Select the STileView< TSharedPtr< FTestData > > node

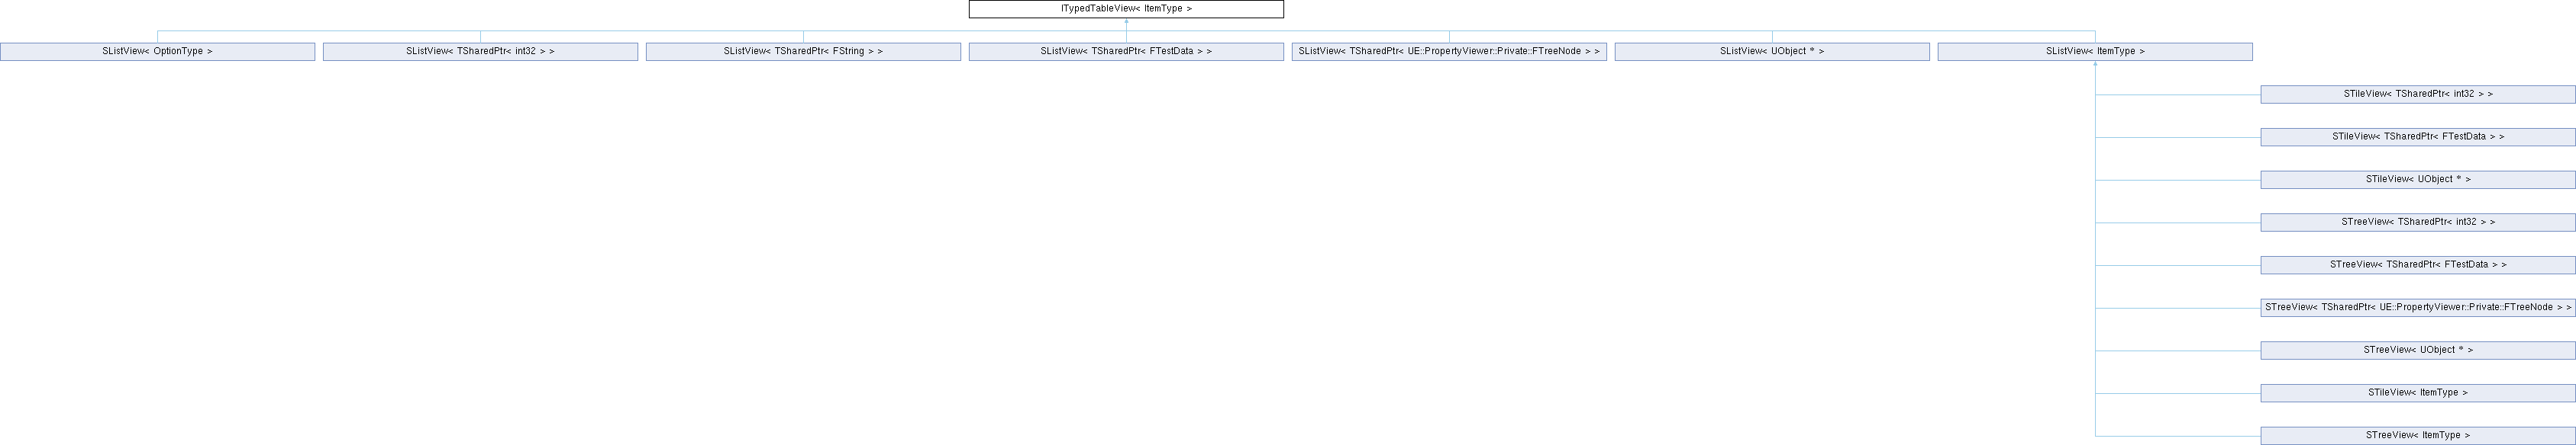tap(2417, 136)
